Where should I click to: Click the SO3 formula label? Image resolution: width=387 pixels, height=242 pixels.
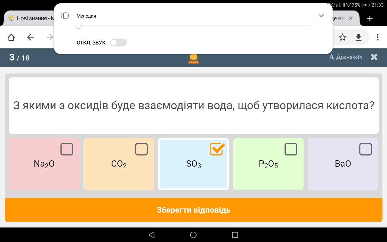tap(193, 164)
